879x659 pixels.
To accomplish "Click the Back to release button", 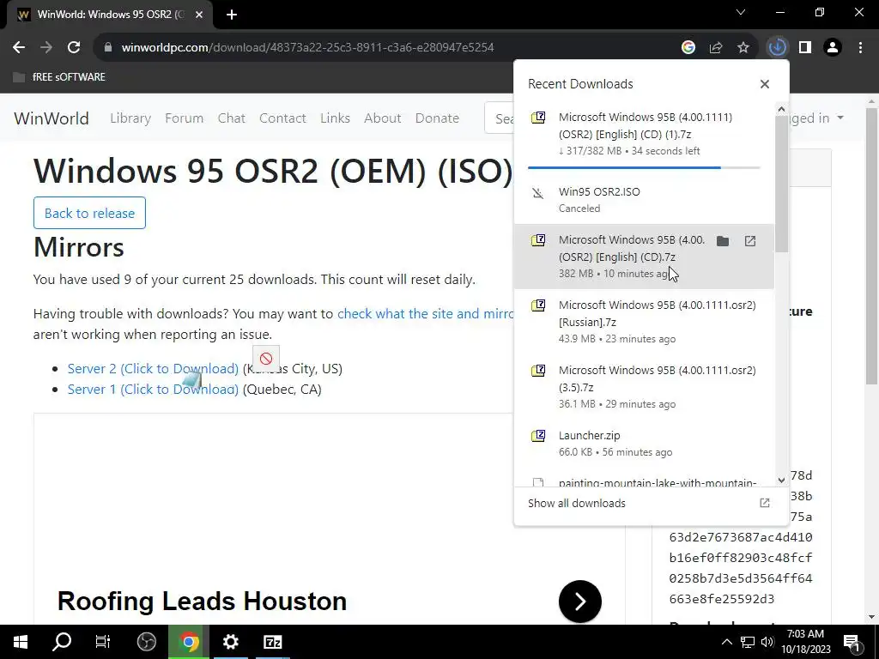I will [x=89, y=213].
